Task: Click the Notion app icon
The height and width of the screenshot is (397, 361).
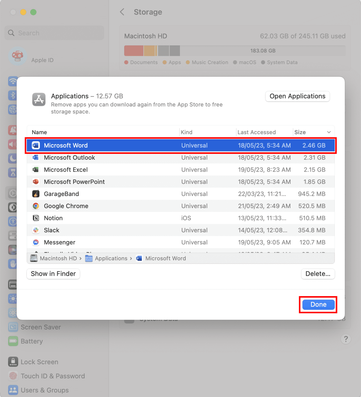Action: [36, 218]
